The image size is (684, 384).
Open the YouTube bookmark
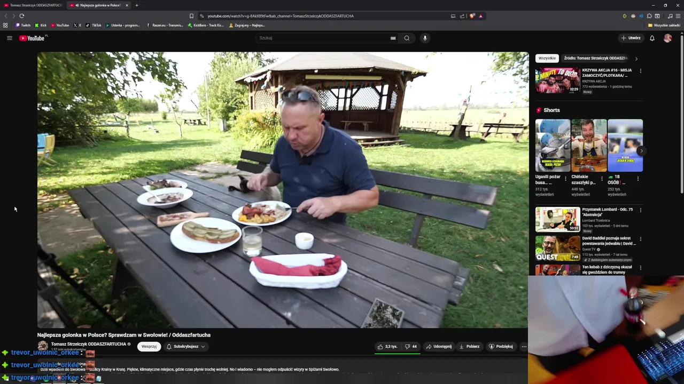pos(60,25)
